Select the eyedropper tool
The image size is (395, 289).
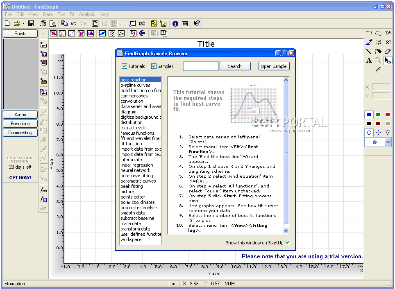coord(369,42)
